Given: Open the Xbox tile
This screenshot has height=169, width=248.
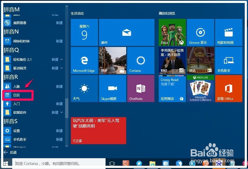Looking at the screenshot, I should pyautogui.click(x=172, y=32).
